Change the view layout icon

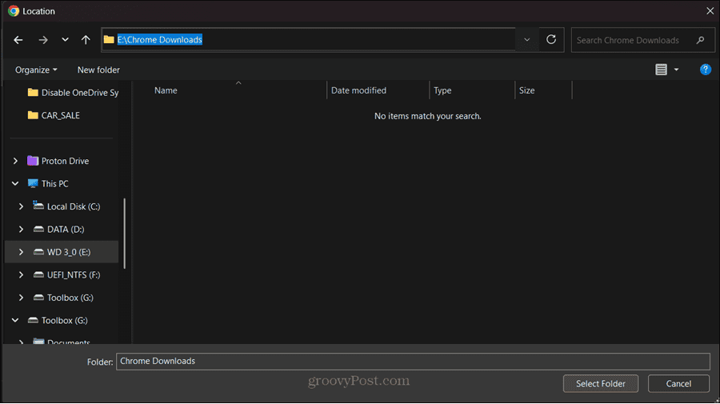coord(662,70)
